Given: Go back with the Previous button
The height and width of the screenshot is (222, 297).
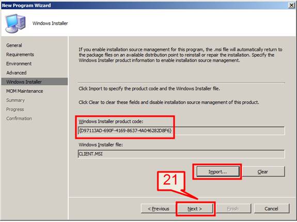Looking at the screenshot, I should pos(159,209).
